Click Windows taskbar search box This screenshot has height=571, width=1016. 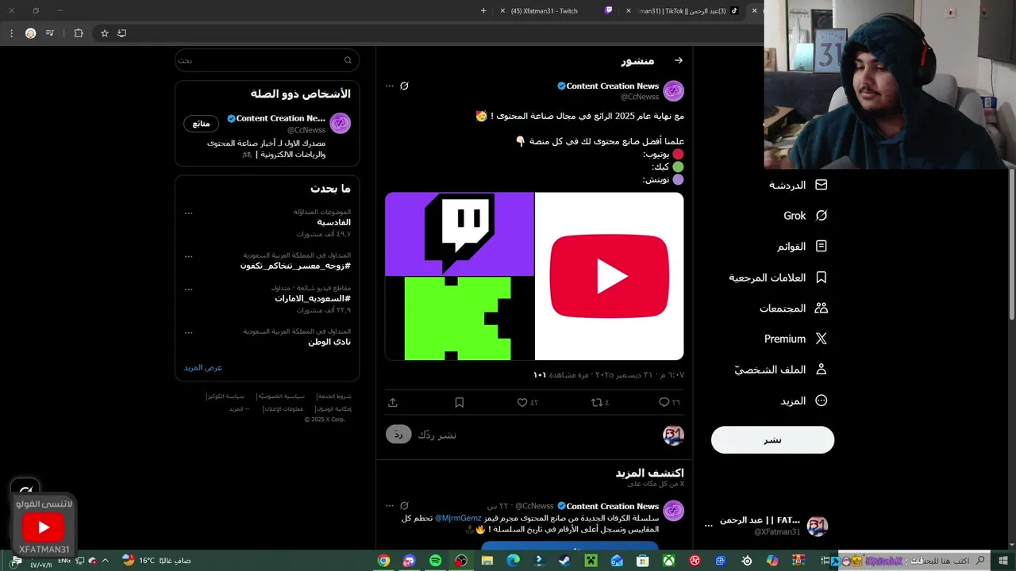[x=913, y=561]
